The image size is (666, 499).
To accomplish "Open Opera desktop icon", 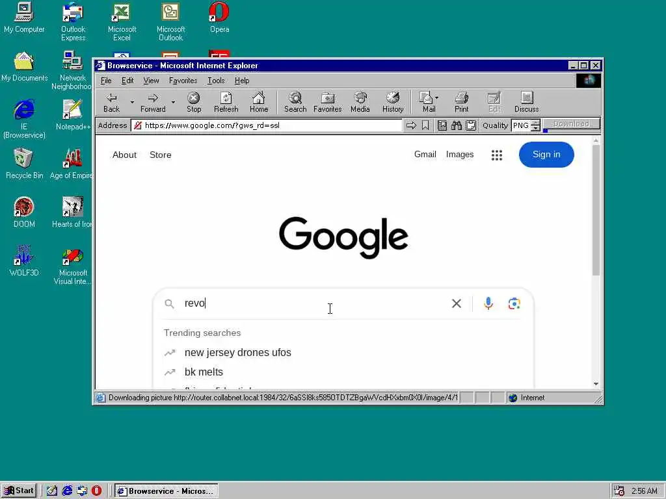I will [x=219, y=18].
